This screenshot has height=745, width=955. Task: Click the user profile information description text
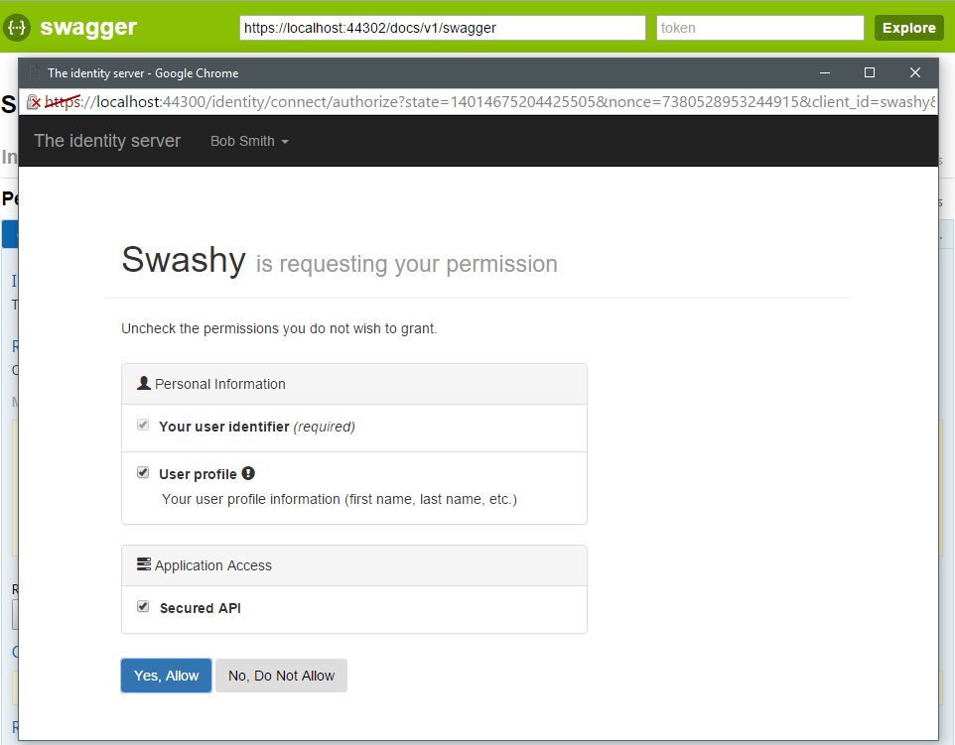340,499
